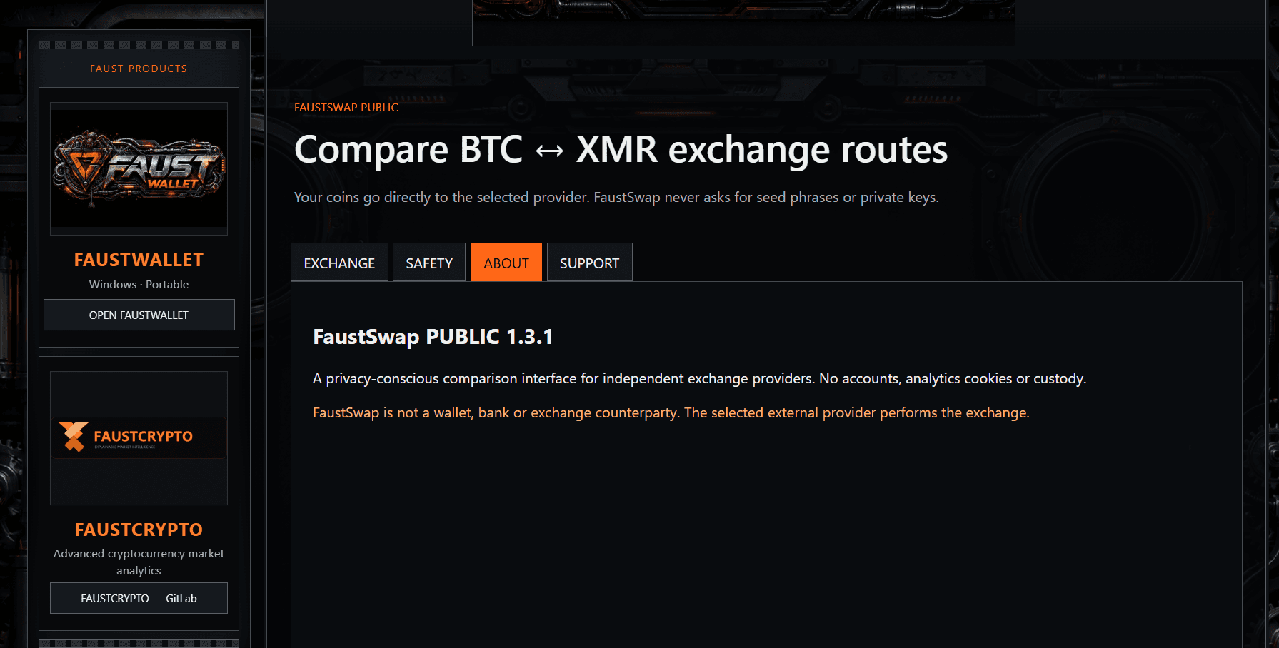Click the FAUSTCRYPTO orange product title
This screenshot has height=648, width=1279.
point(139,530)
